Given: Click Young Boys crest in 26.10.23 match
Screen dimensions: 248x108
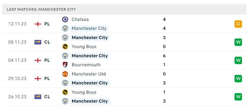Looking at the screenshot, I should [x=65, y=92].
